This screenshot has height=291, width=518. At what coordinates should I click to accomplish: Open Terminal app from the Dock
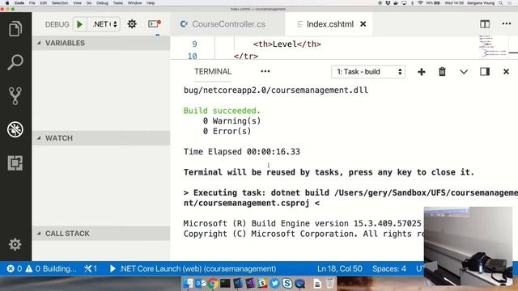click(x=225, y=283)
